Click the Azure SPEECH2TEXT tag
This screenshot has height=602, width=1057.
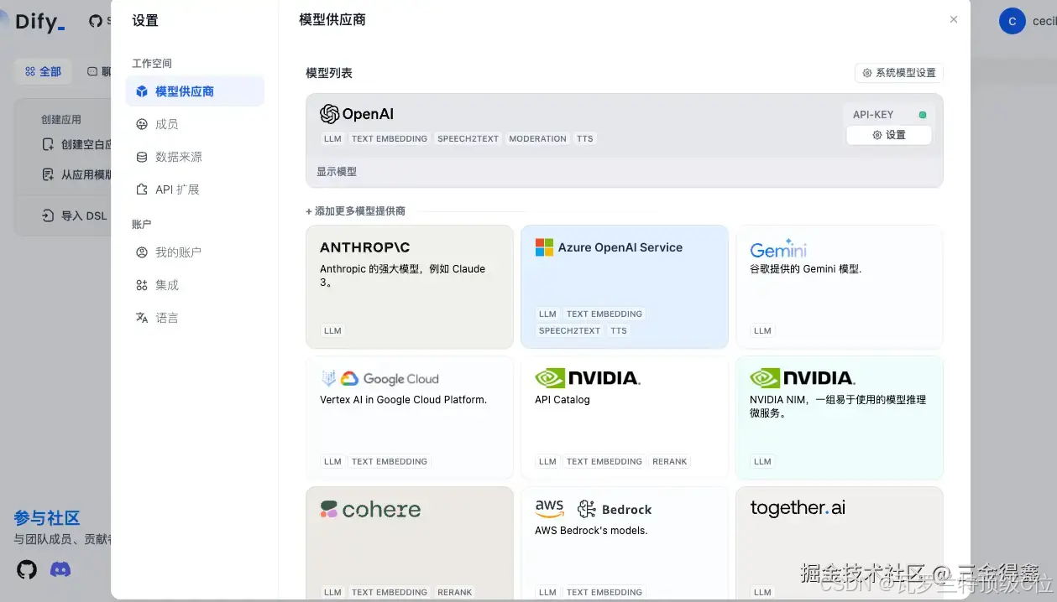[569, 330]
